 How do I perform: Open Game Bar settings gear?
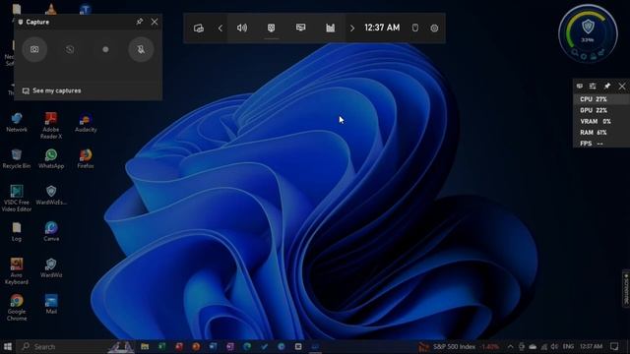[434, 29]
